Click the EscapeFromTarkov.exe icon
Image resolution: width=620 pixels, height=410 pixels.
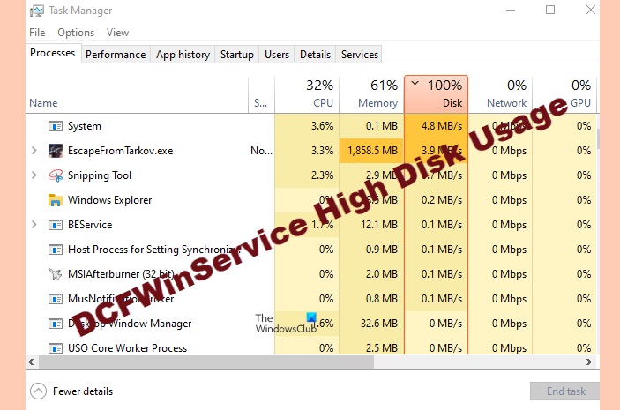55,151
